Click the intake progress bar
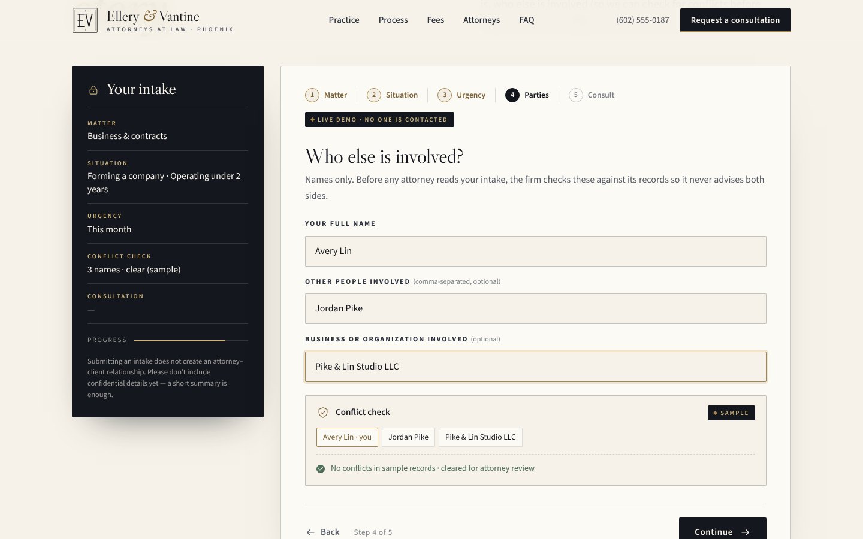The width and height of the screenshot is (863, 539). 191,340
